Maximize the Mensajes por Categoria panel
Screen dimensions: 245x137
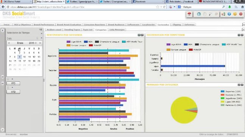coord(242,85)
